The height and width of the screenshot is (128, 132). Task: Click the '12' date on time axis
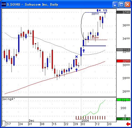coord(98,124)
